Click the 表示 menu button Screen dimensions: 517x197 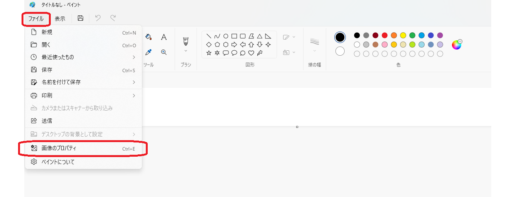(x=60, y=18)
